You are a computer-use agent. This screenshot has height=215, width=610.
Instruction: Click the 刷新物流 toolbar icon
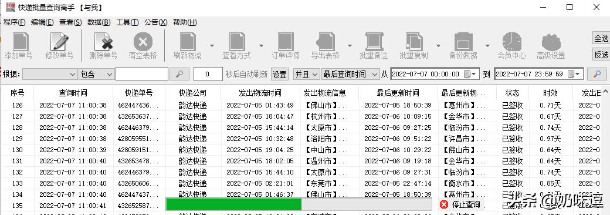point(188,42)
